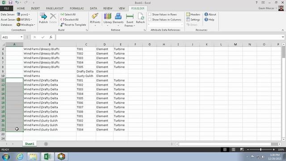Click in the formula bar input

(x=169, y=37)
